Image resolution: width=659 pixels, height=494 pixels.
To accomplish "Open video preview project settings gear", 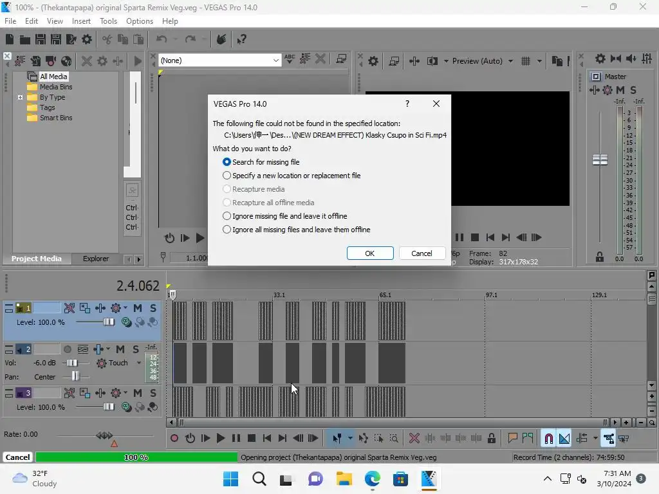I will [373, 61].
